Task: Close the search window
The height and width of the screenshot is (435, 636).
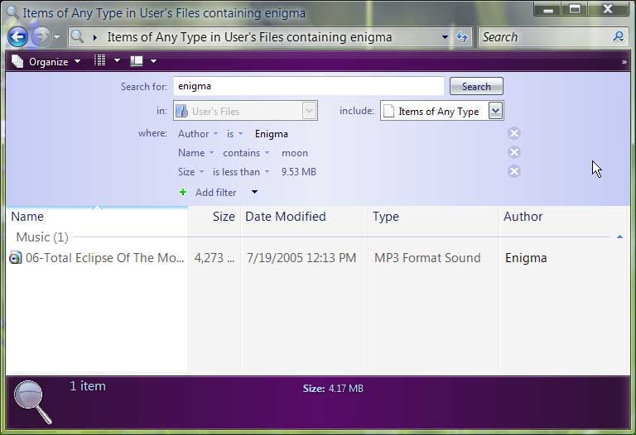Action: (608, 9)
